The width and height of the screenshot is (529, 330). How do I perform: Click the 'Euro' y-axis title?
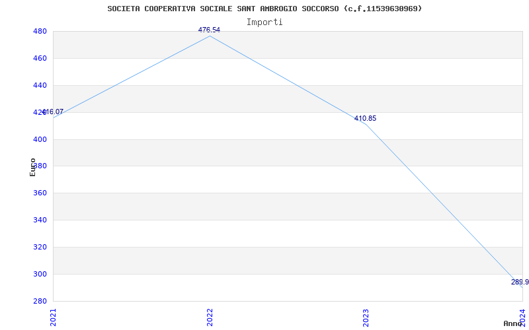(x=32, y=167)
